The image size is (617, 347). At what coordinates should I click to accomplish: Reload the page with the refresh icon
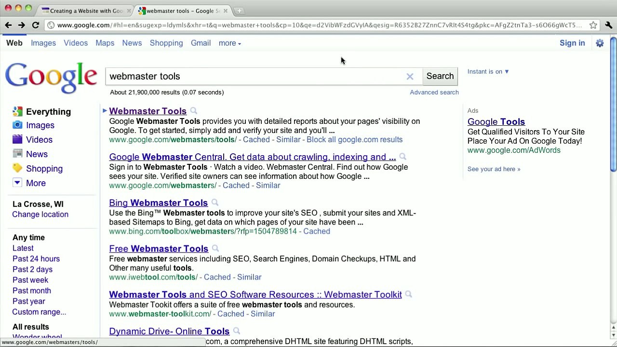tap(35, 25)
